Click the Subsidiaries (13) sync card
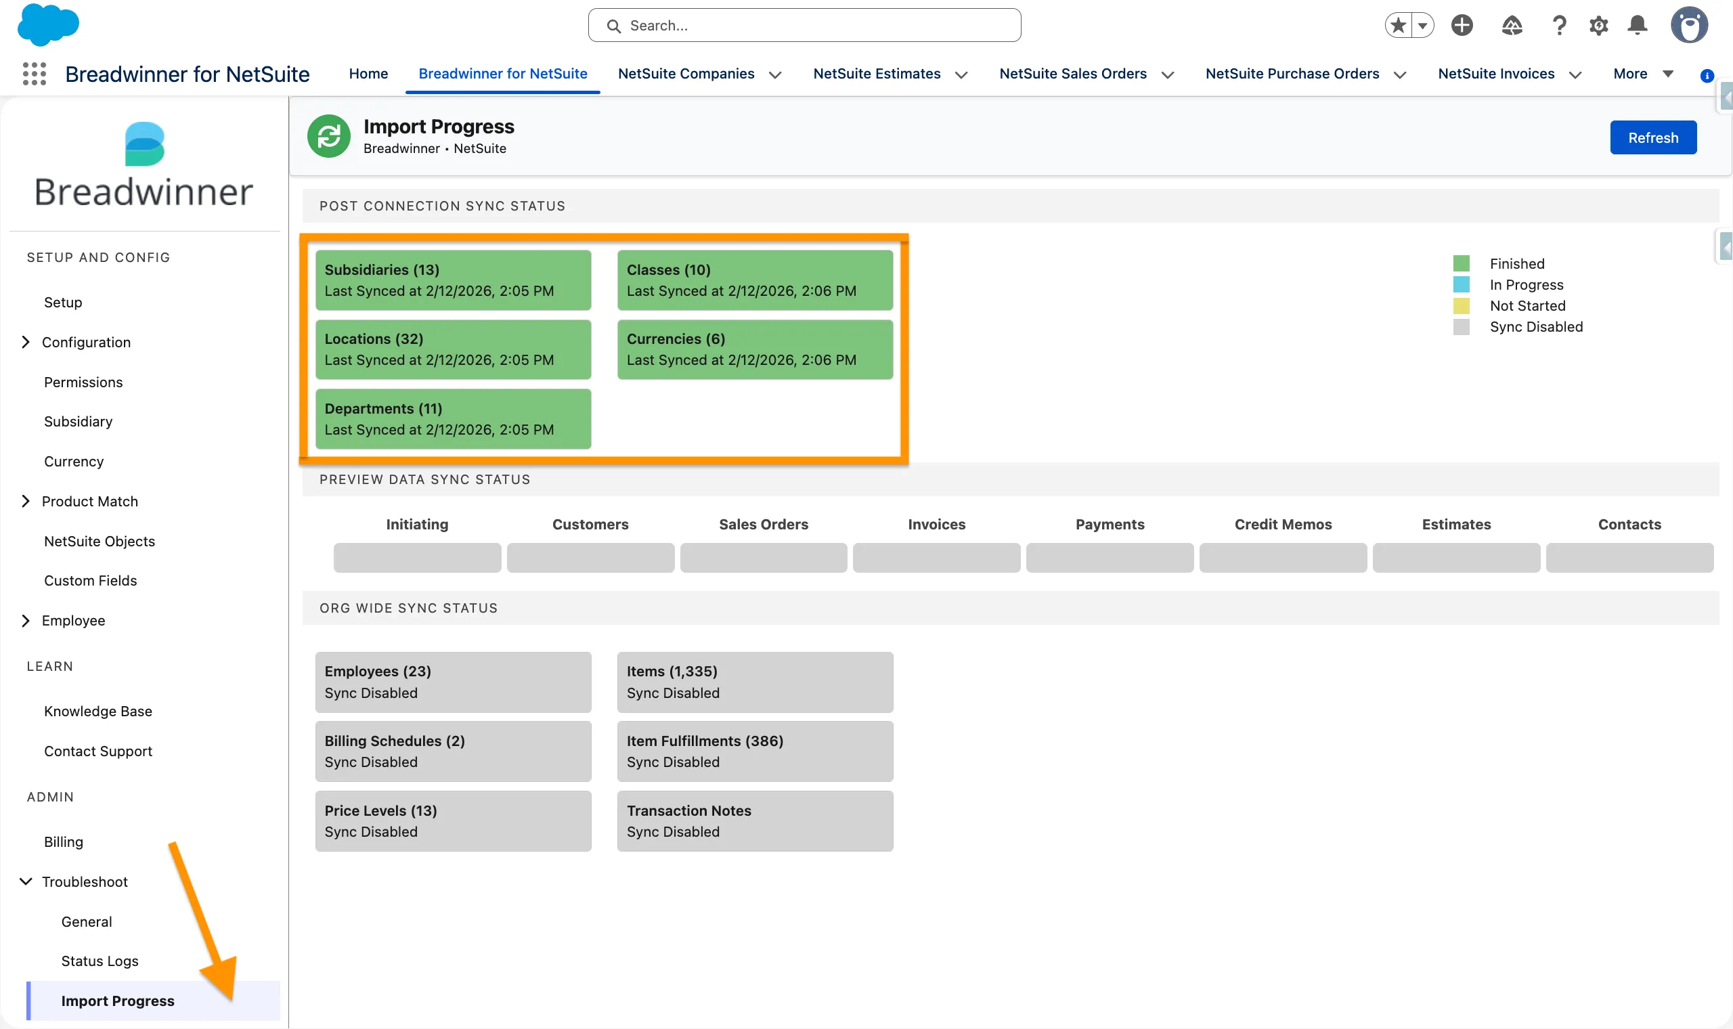Viewport: 1733px width, 1029px height. (x=453, y=280)
